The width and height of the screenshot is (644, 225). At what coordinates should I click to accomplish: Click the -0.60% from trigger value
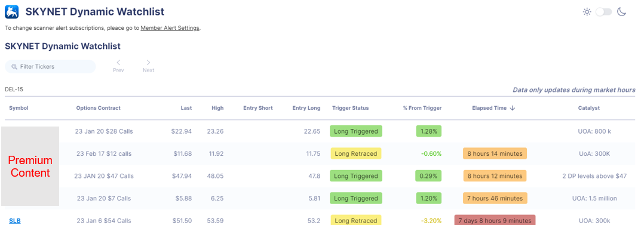pyautogui.click(x=431, y=153)
